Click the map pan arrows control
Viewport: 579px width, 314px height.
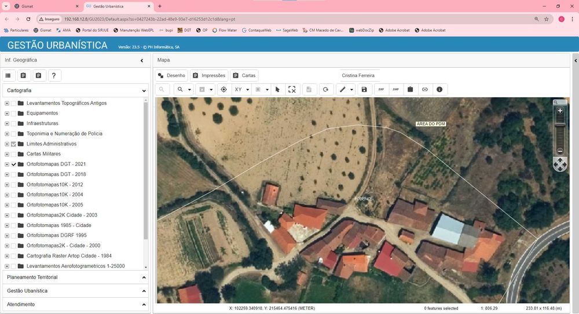point(560,165)
